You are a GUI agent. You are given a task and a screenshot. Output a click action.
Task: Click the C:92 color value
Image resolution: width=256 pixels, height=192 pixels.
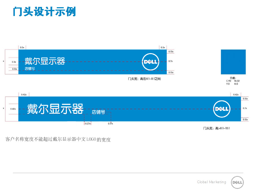[x=229, y=81]
